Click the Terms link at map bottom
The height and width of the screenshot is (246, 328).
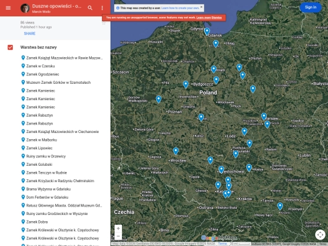(x=222, y=244)
